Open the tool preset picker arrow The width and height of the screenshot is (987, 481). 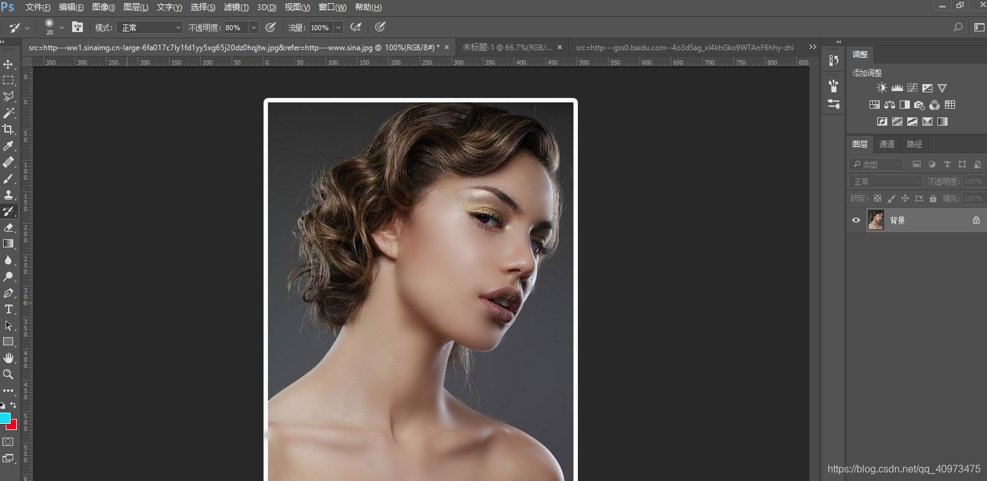pyautogui.click(x=27, y=28)
